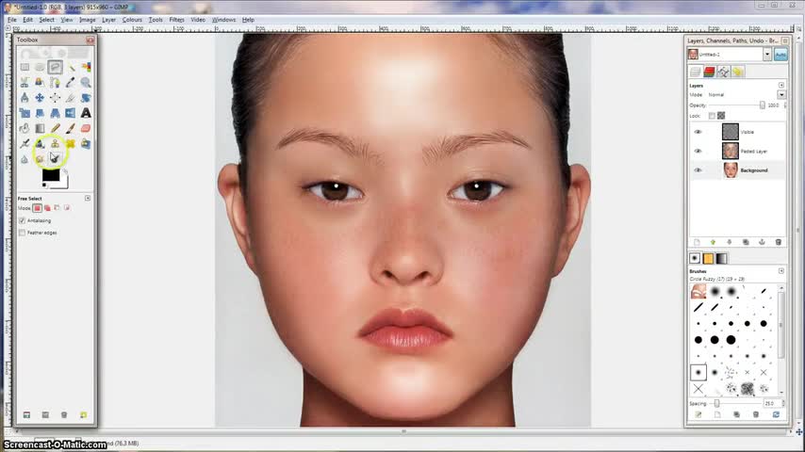Select the Rectangle Select tool
Image resolution: width=805 pixels, height=452 pixels.
click(25, 67)
